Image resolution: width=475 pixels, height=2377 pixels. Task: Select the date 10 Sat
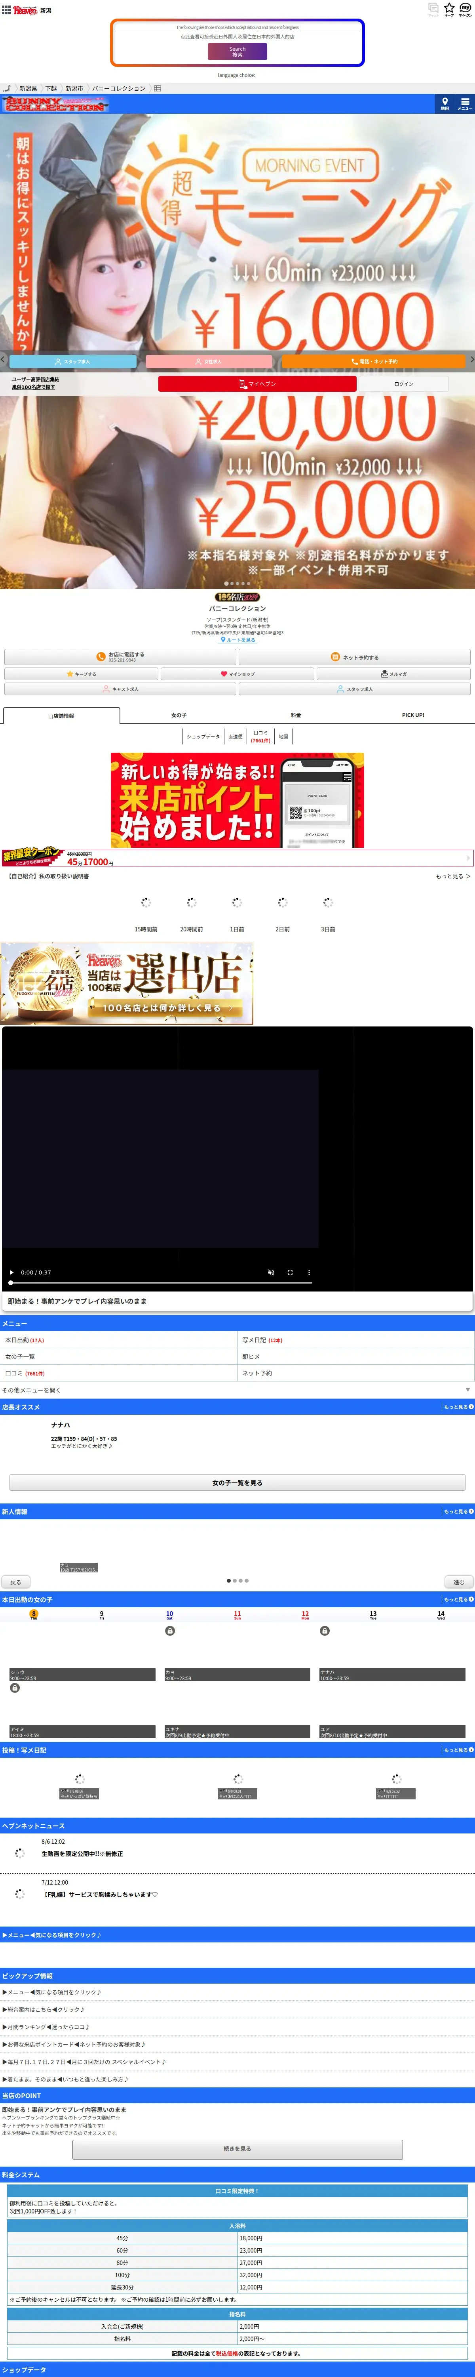(170, 1615)
